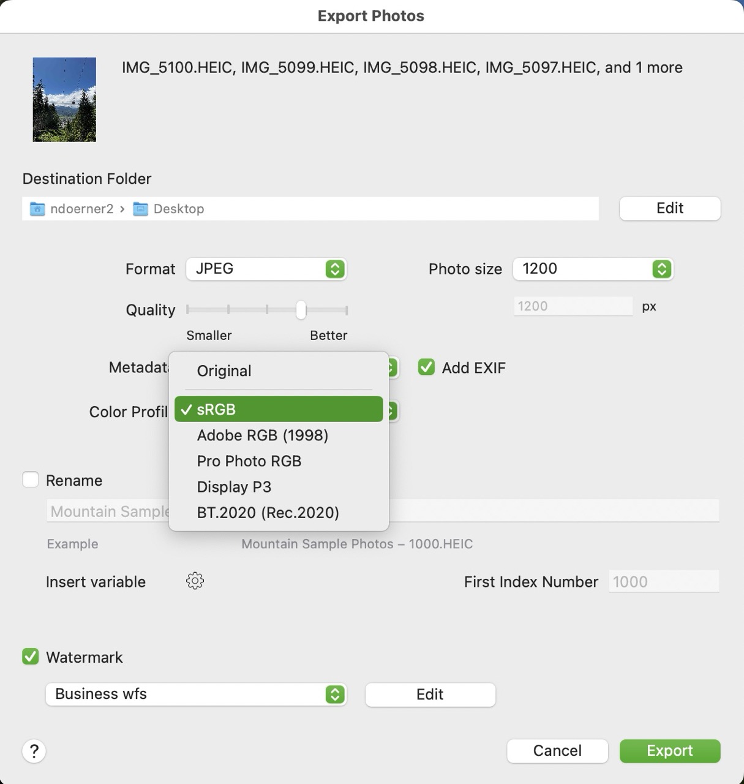Viewport: 744px width, 784px height.
Task: Cancel the export dialog
Action: point(557,751)
